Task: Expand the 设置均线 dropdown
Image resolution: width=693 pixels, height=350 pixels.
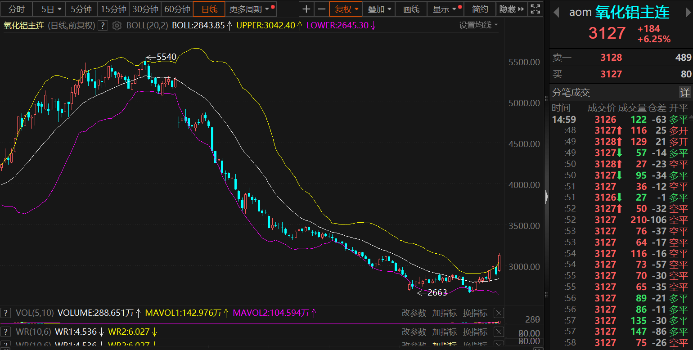Action: coord(478,25)
